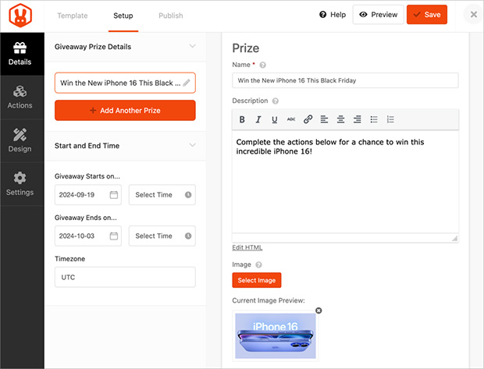Switch to the Template tab
484x369 pixels.
pyautogui.click(x=73, y=16)
